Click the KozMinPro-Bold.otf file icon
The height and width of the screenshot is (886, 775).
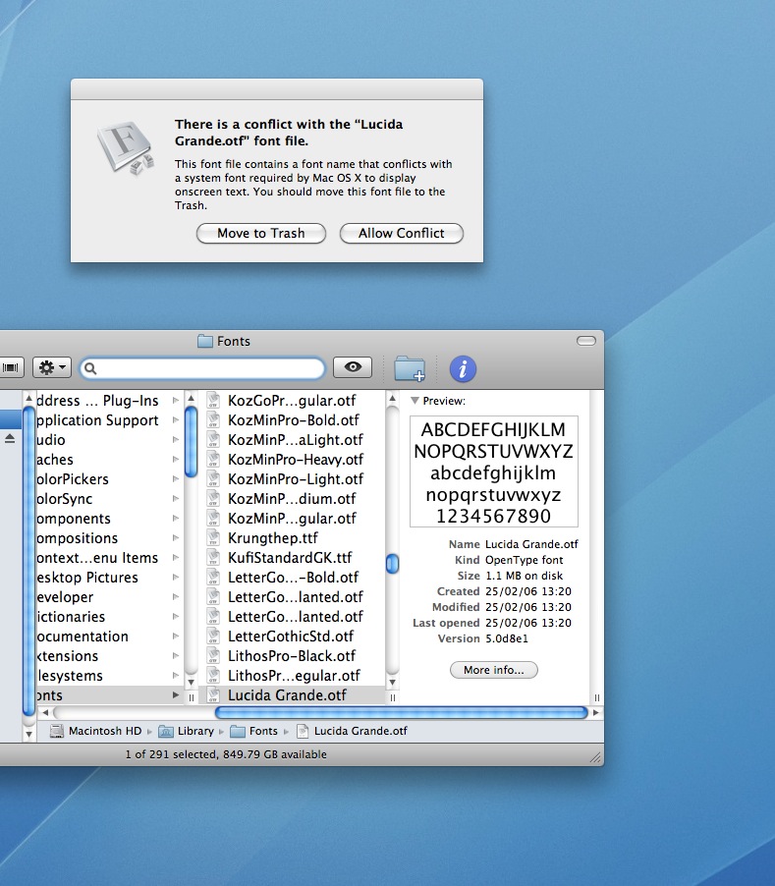click(x=213, y=419)
